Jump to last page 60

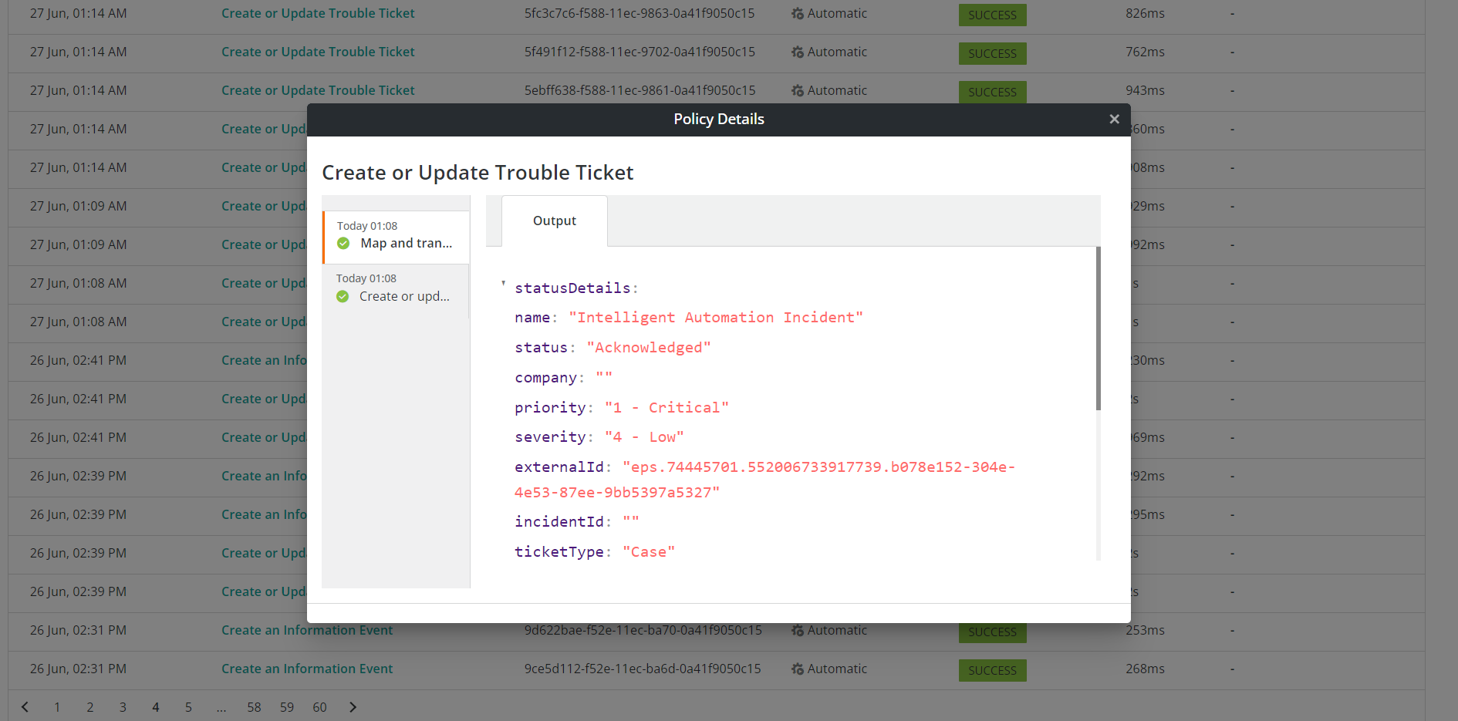(319, 707)
